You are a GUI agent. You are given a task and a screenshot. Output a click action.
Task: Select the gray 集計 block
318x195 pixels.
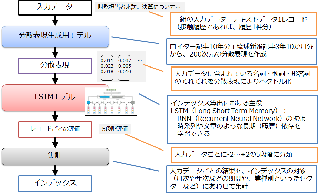(56, 156)
